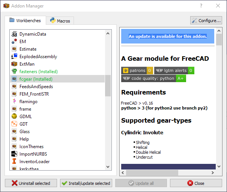The width and height of the screenshot is (227, 192).
Task: Click Install/update selected button
Action: (x=86, y=183)
